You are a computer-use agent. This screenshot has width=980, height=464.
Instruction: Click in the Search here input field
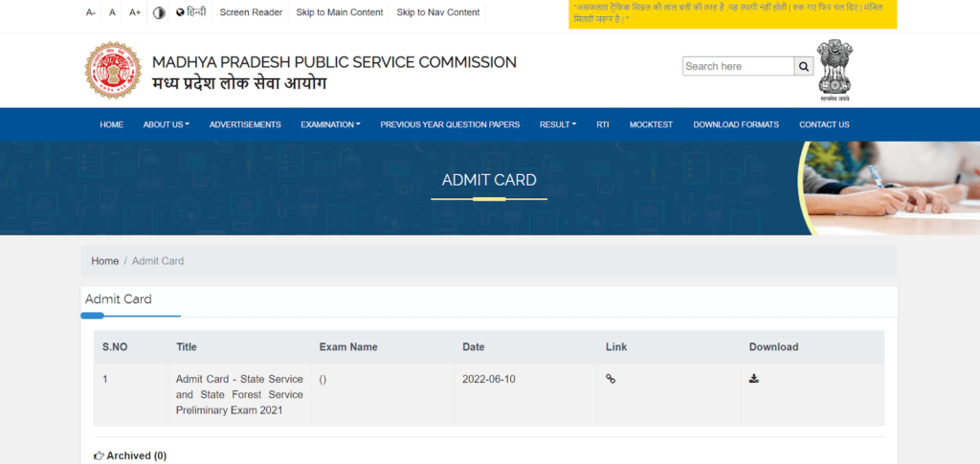(738, 66)
